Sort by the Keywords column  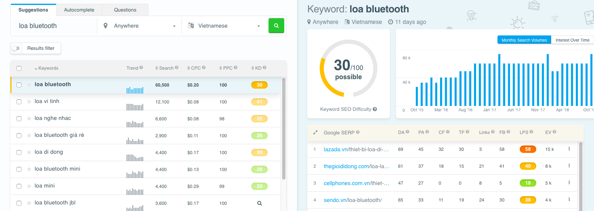pos(46,68)
